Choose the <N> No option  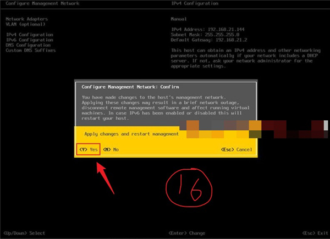click(x=111, y=149)
